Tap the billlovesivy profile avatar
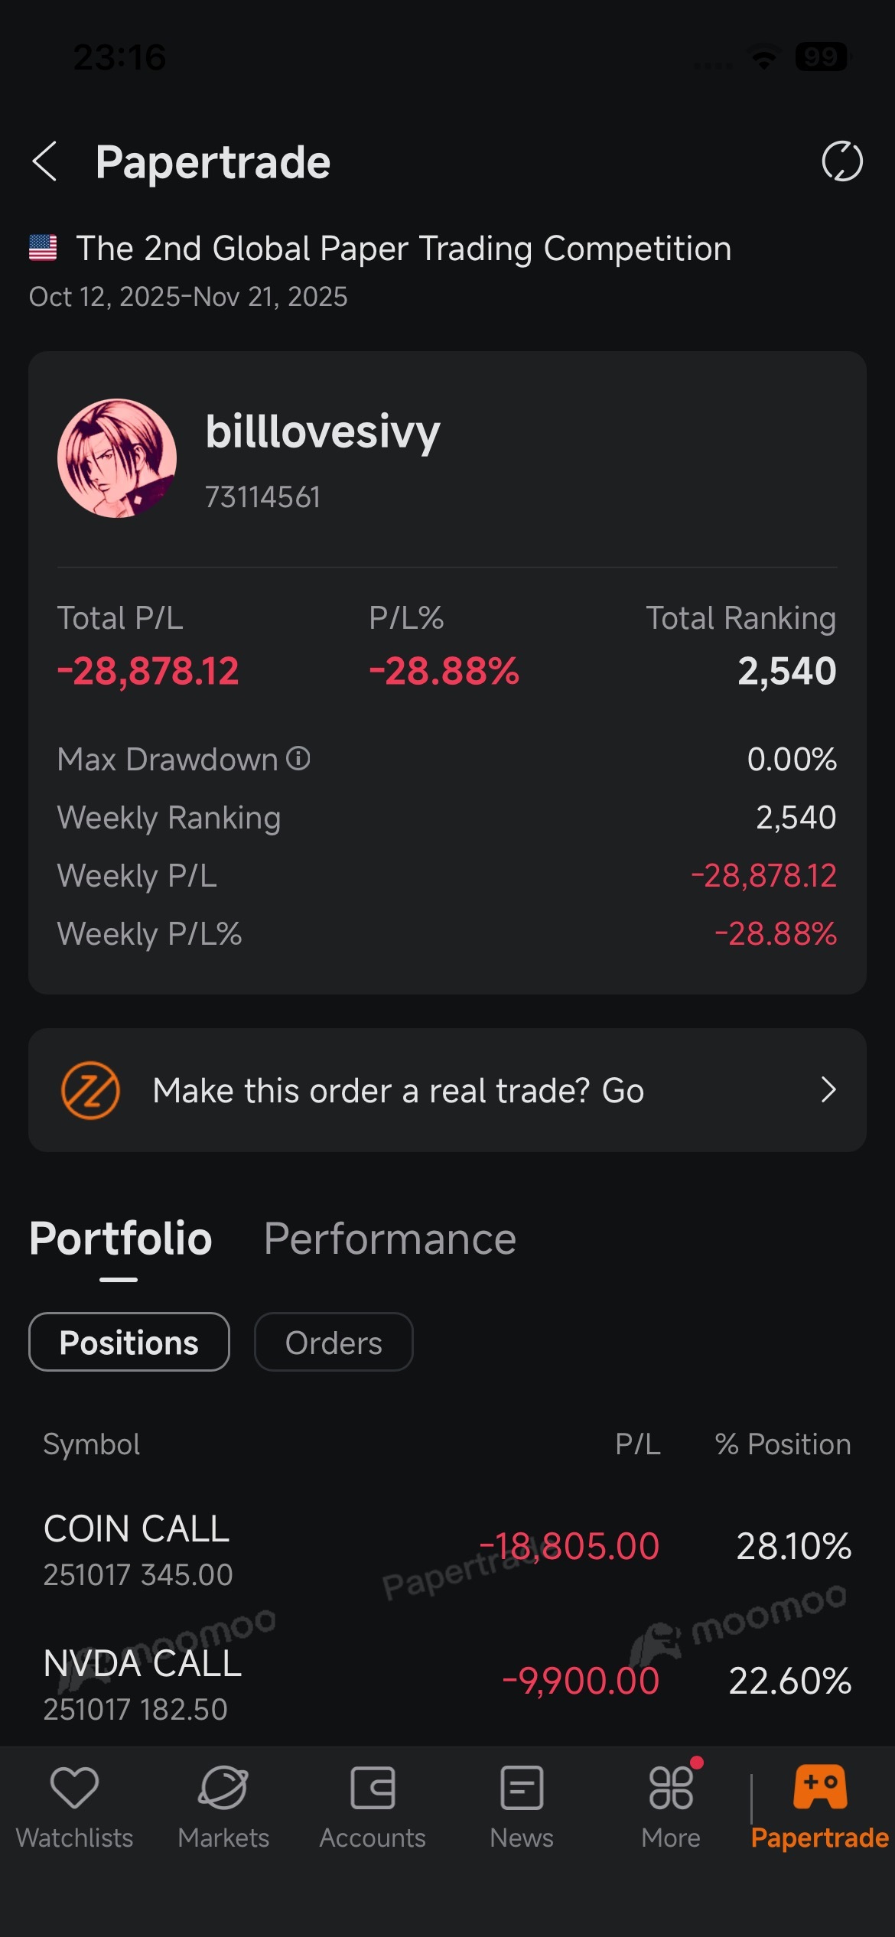895x1937 pixels. point(117,458)
